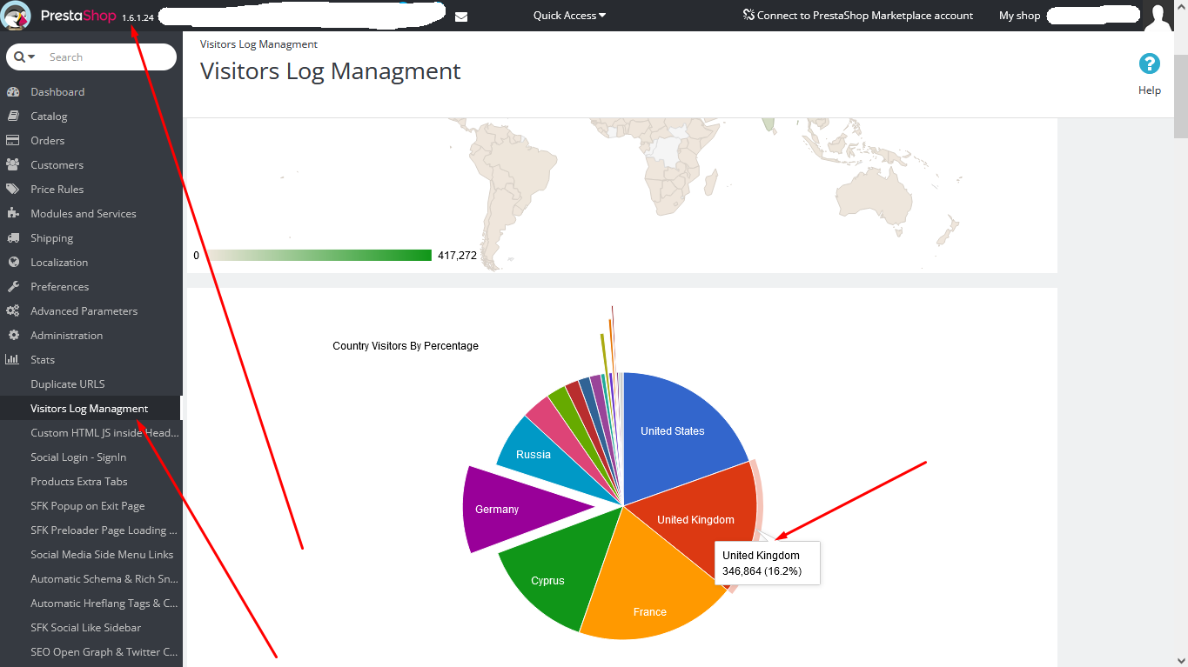Screen dimensions: 1188x667
Task: Click the Marketplace connect plug icon
Action: [748, 15]
